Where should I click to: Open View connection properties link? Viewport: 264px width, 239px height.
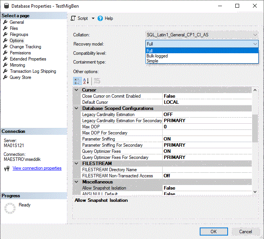[x=37, y=168]
